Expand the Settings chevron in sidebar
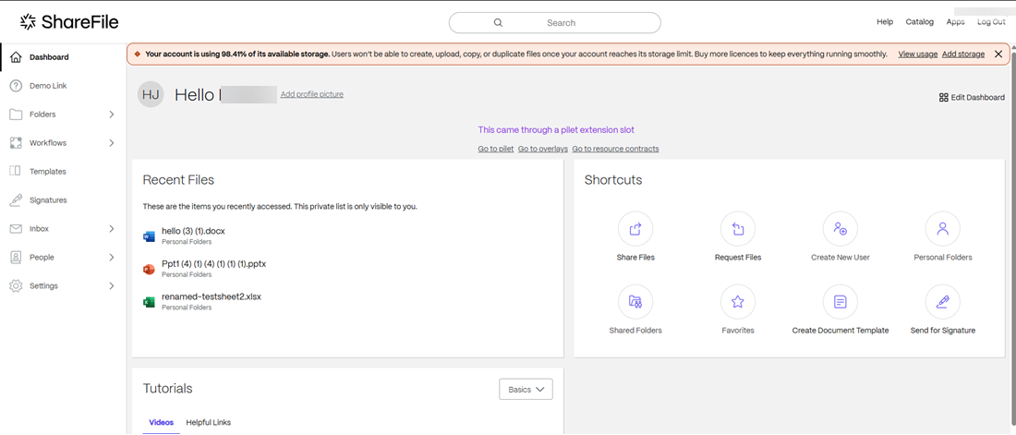1016x435 pixels. tap(112, 286)
